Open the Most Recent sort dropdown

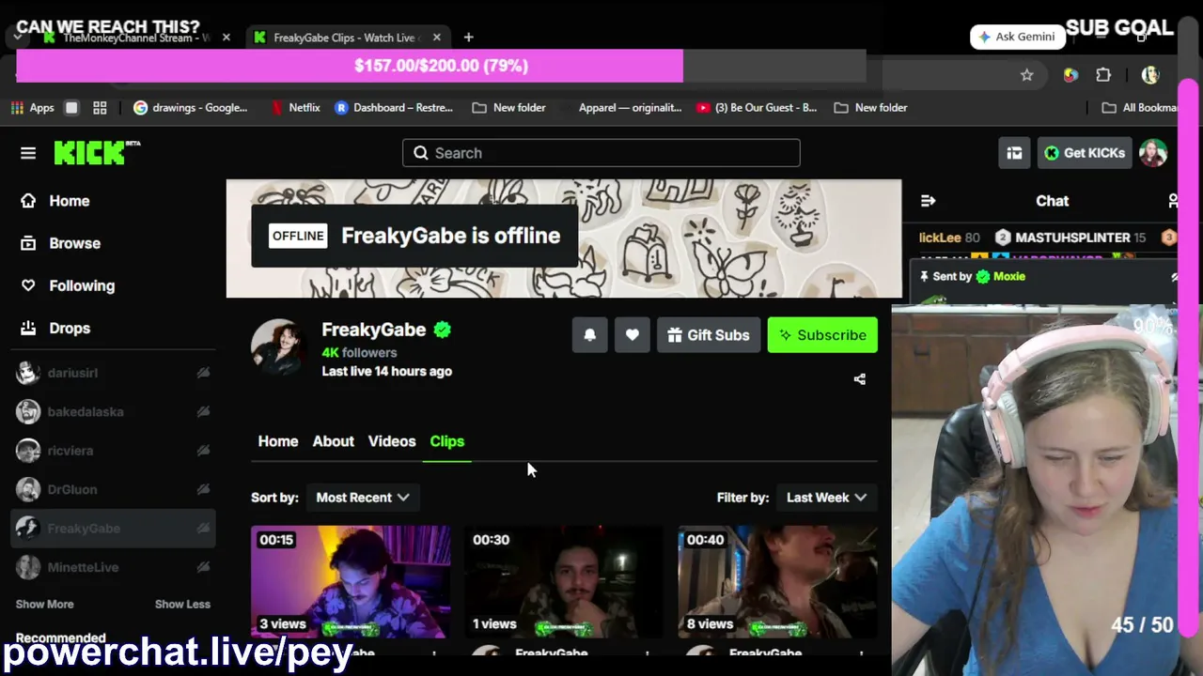pyautogui.click(x=363, y=498)
